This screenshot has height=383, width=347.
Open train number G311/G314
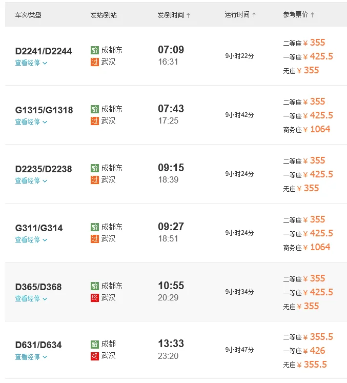pos(39,228)
